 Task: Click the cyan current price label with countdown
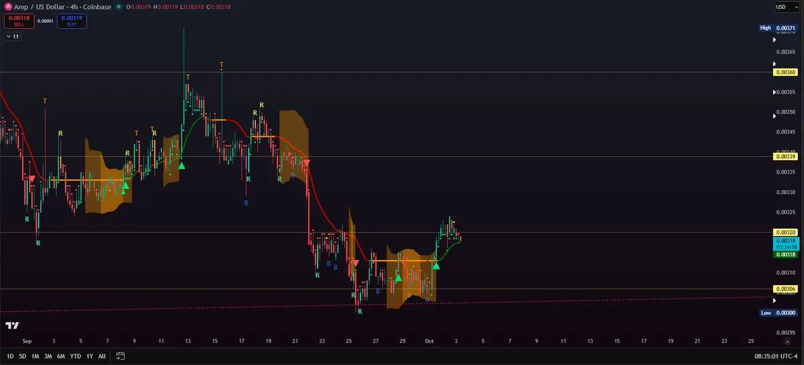point(785,244)
